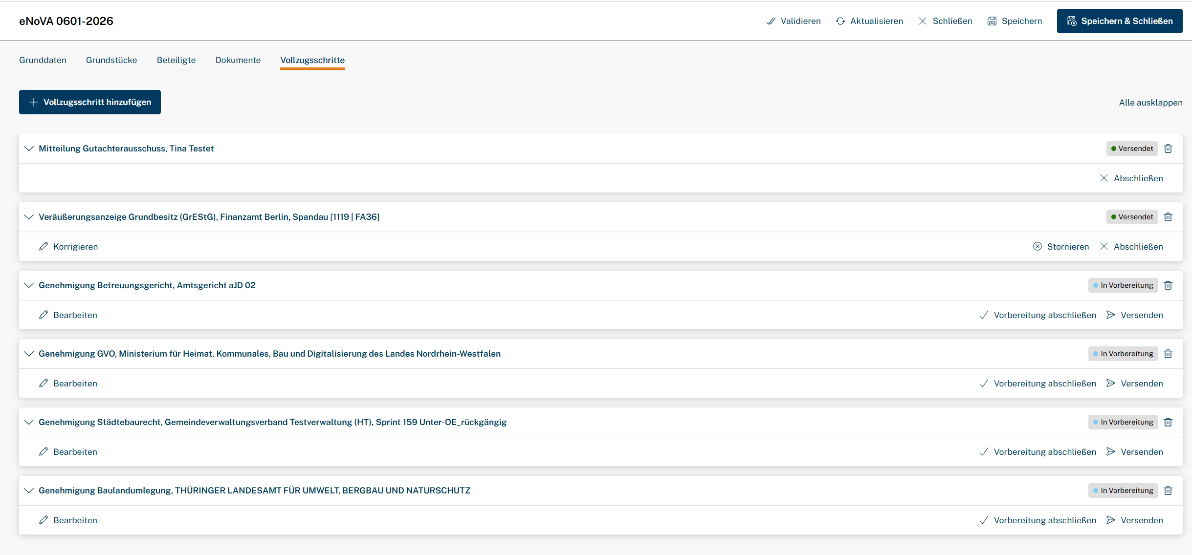
Task: Click Validieren in the top toolbar
Action: [x=794, y=21]
